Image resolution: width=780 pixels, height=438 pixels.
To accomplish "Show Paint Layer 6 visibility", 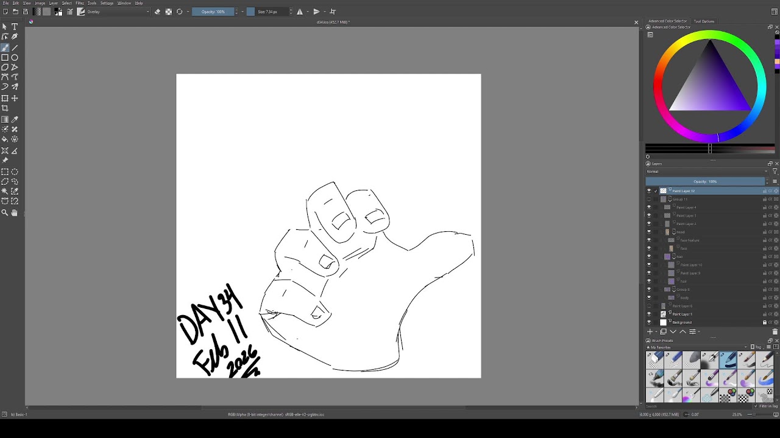I will pyautogui.click(x=649, y=306).
